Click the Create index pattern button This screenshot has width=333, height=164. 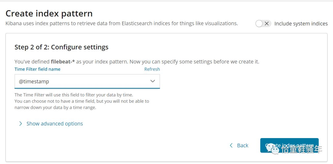coord(289,146)
